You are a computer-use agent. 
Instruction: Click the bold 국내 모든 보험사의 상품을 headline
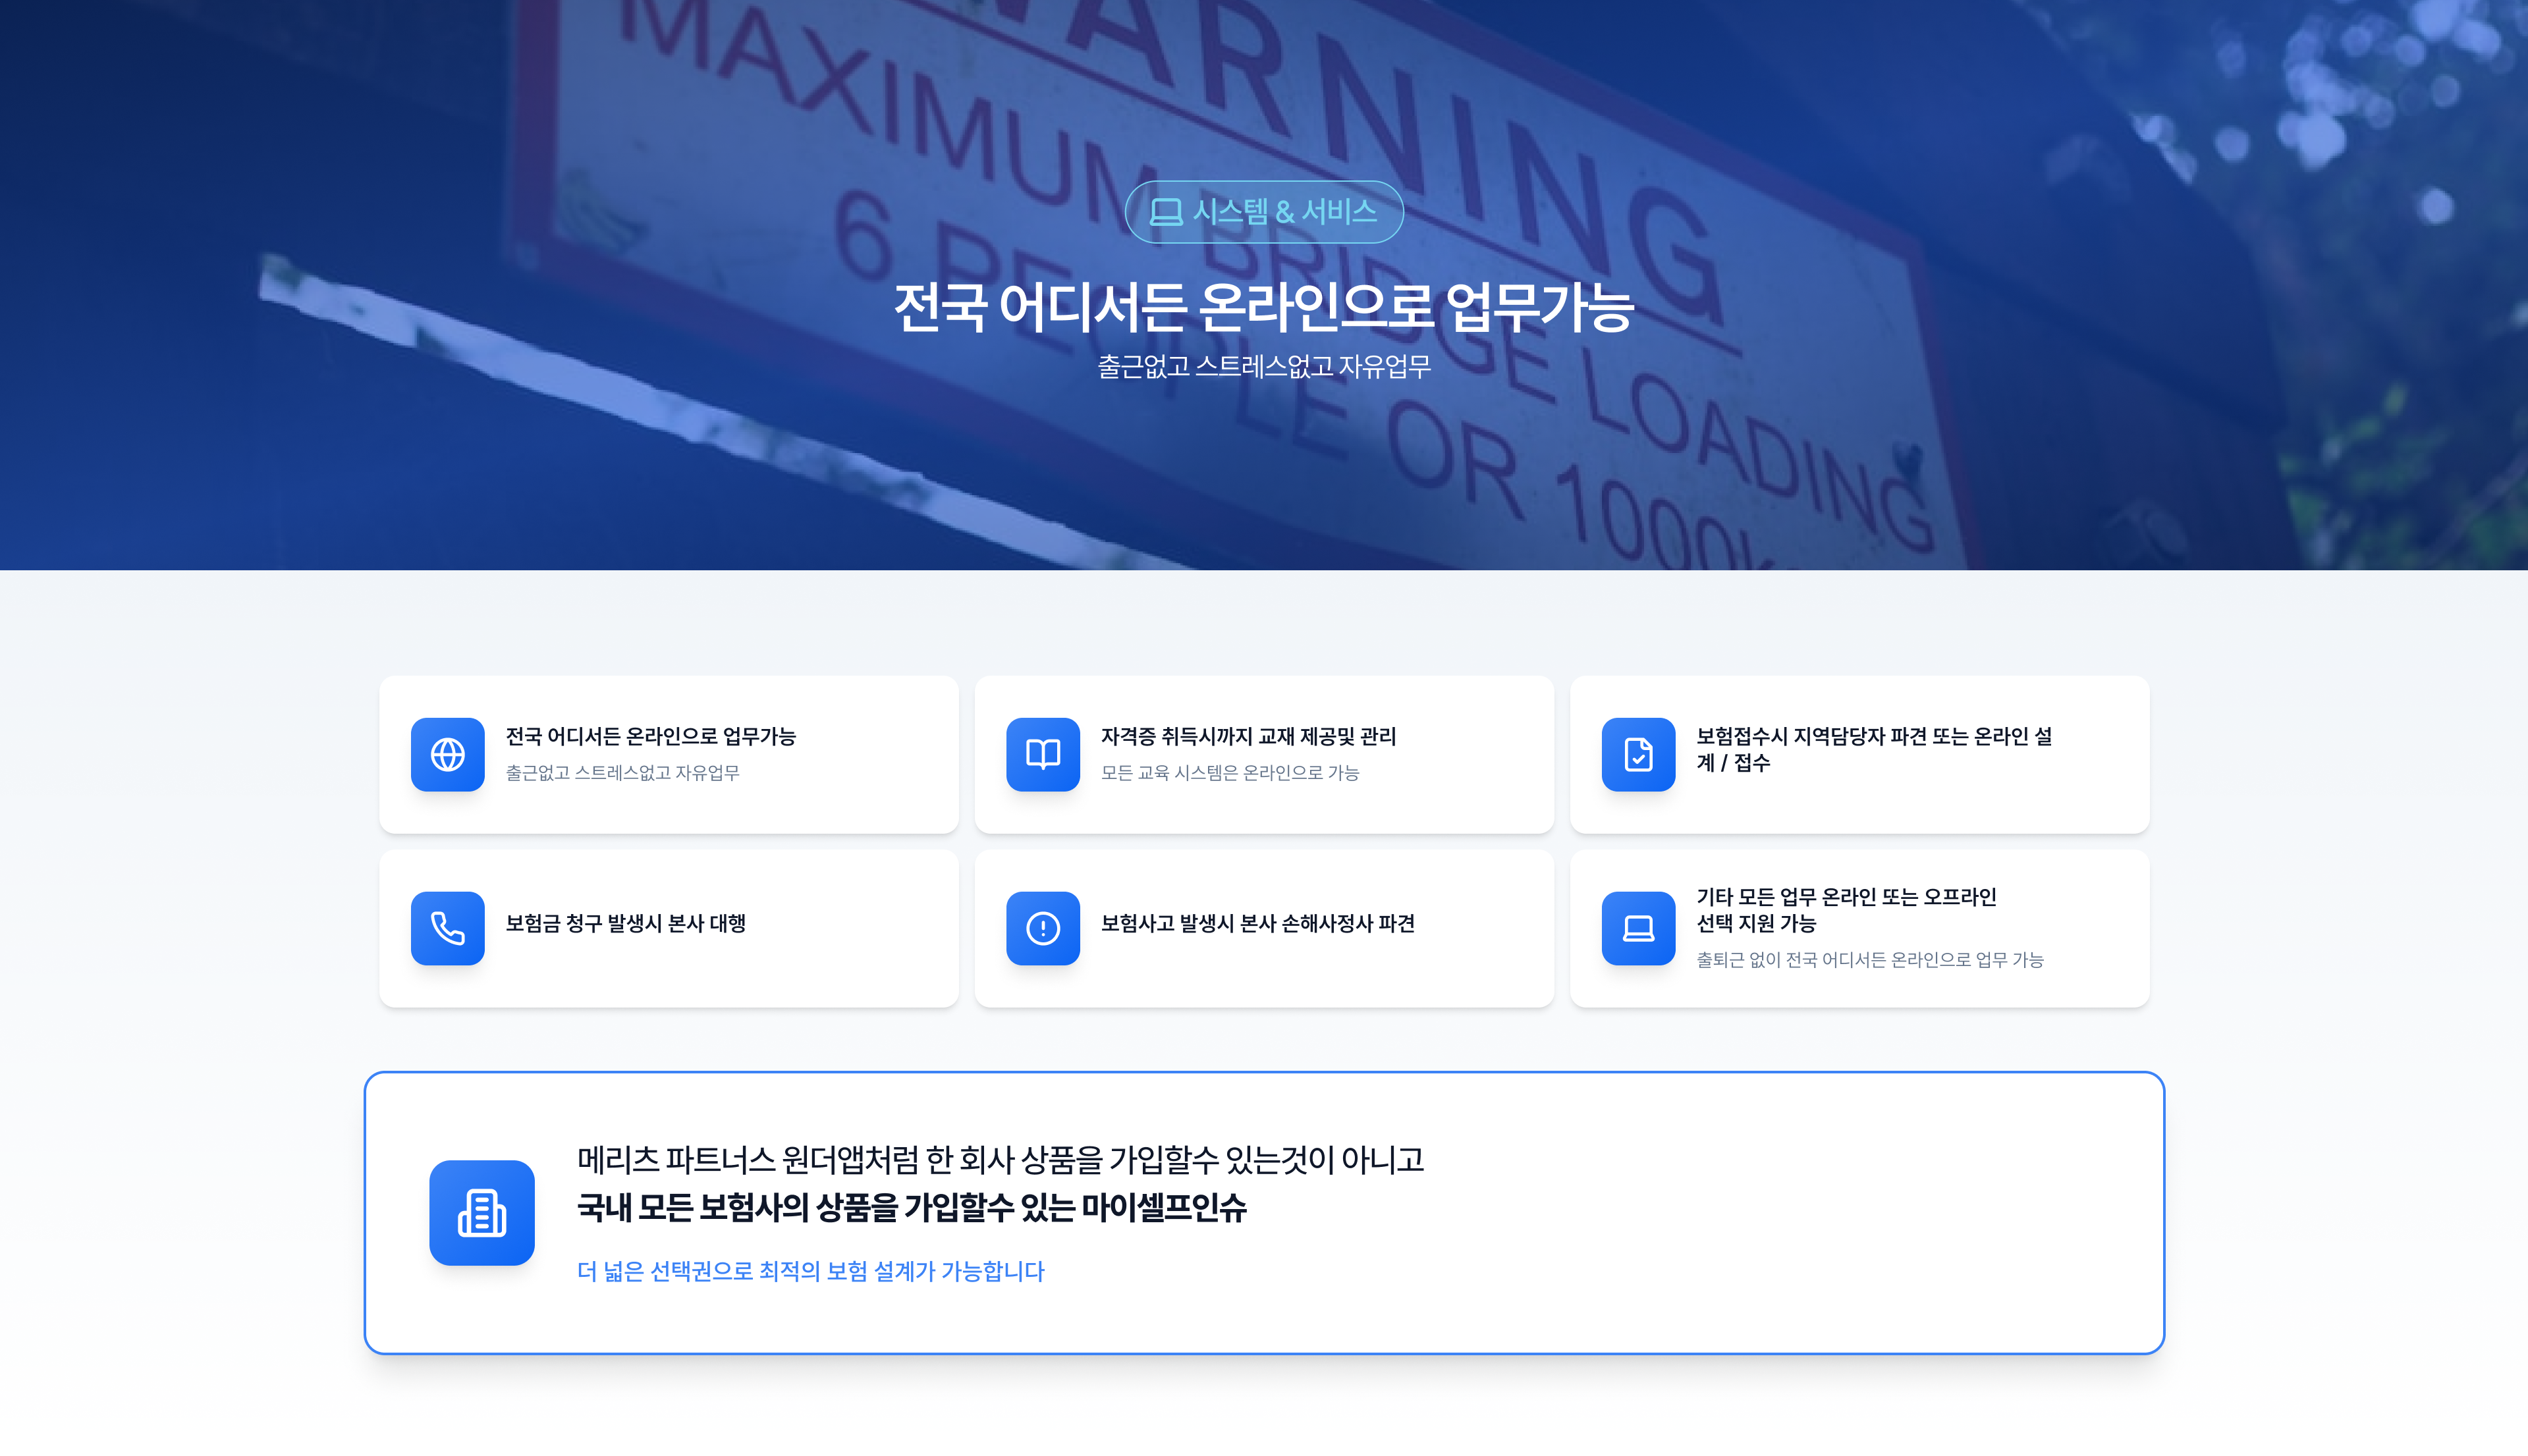911,1208
